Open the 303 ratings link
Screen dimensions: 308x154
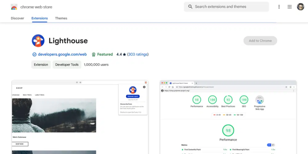pyautogui.click(x=138, y=54)
